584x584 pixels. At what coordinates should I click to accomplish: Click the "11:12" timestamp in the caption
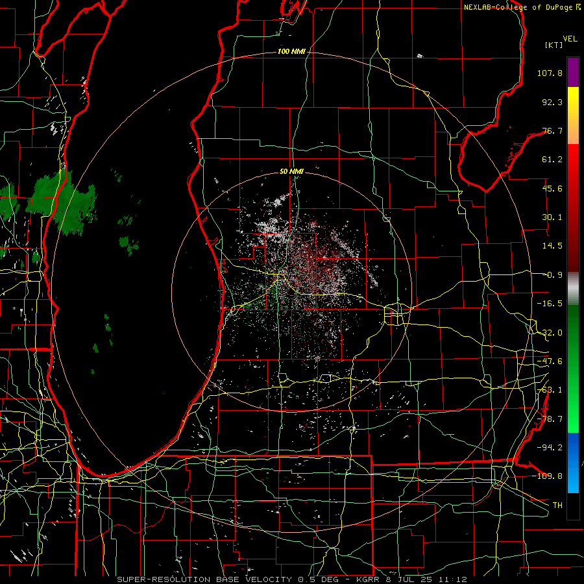(452, 579)
